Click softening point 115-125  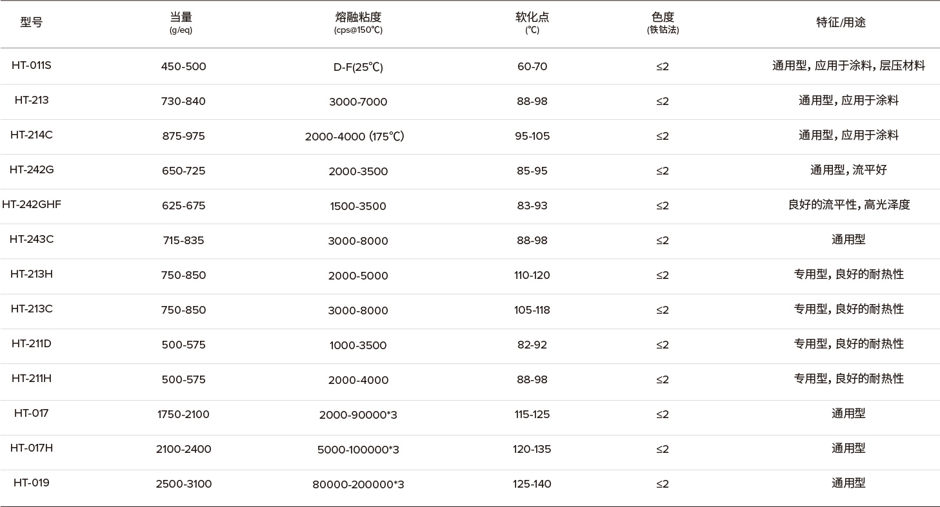point(532,415)
